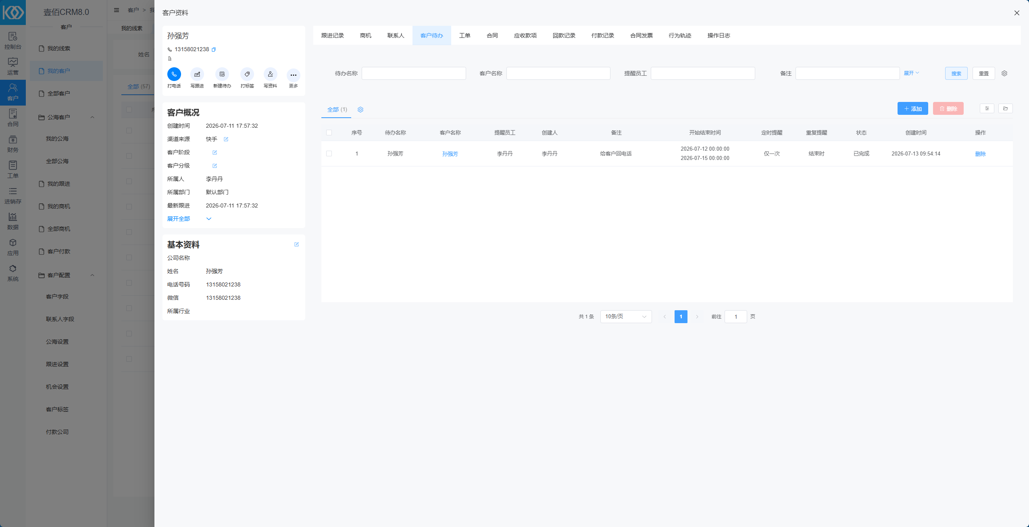Open 控制台 in left sidebar

click(x=13, y=41)
